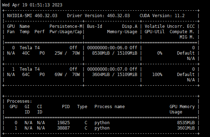Click process PID '19825'
This screenshot has height=137, width=210.
(x=64, y=123)
